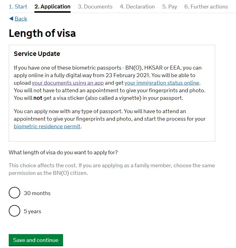Jump to the 4. Declaration step
The height and width of the screenshot is (248, 236).
137,7
